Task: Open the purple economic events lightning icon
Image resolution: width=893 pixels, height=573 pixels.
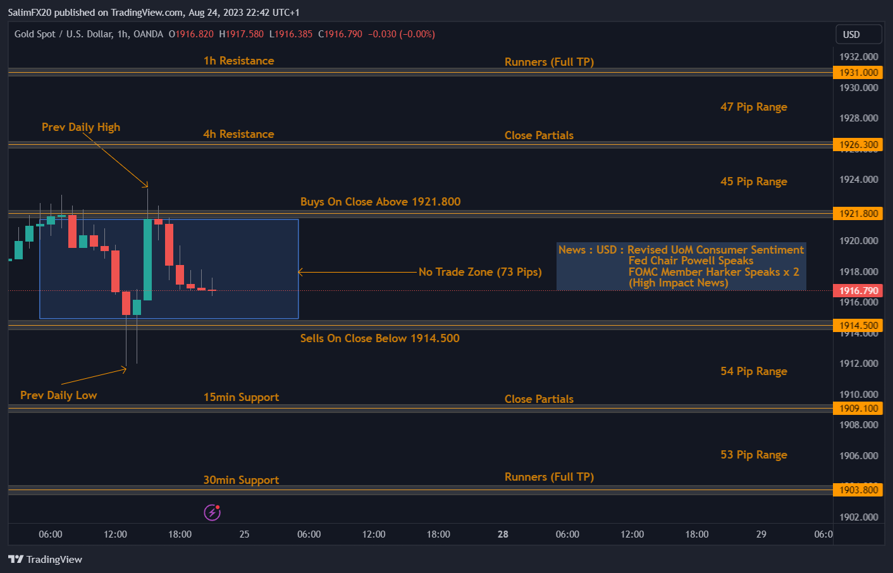Action: 211,512
